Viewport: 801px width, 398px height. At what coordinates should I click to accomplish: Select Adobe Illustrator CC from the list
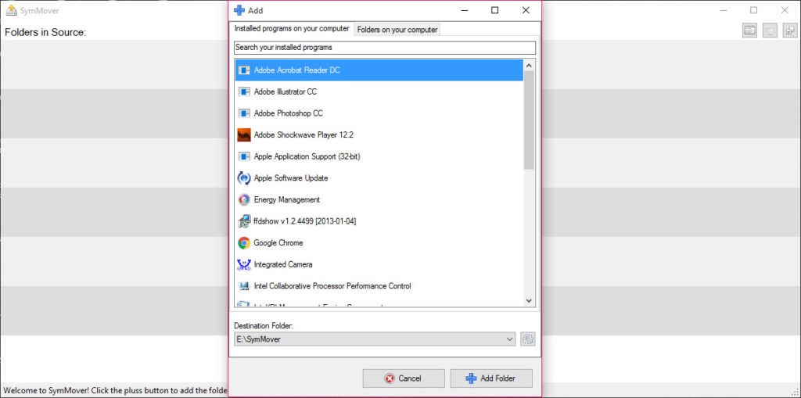coord(379,92)
